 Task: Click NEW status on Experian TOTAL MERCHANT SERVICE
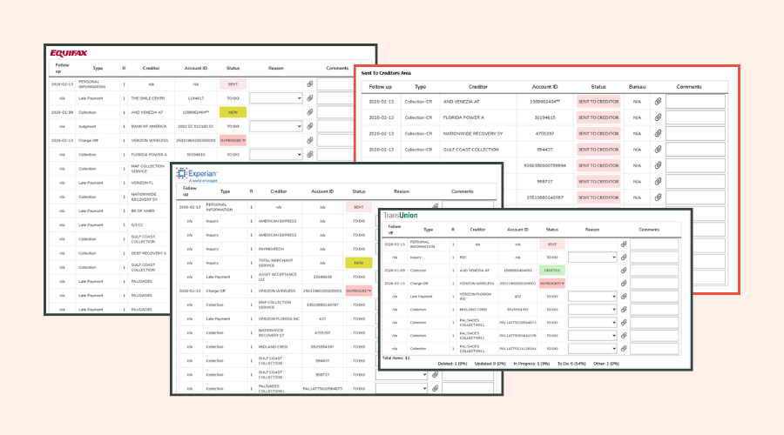click(x=359, y=263)
